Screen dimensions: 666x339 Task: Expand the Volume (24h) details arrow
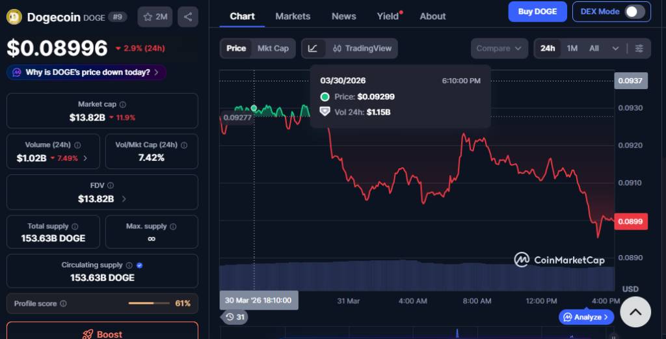pos(86,158)
